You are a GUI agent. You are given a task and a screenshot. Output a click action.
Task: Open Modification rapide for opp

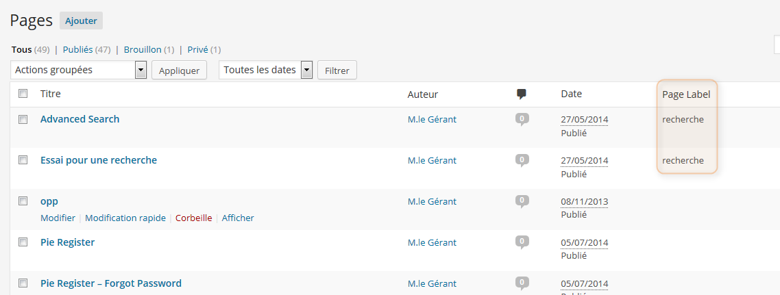click(x=125, y=218)
